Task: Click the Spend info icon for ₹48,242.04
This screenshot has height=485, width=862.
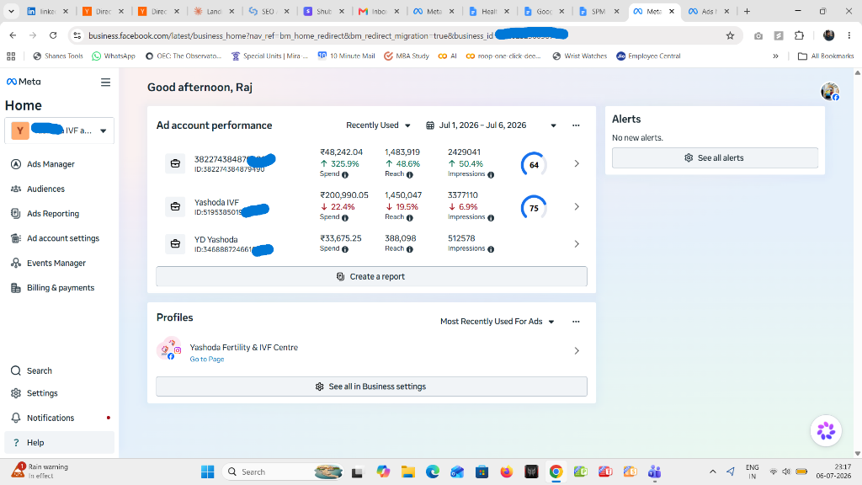Action: 345,175
